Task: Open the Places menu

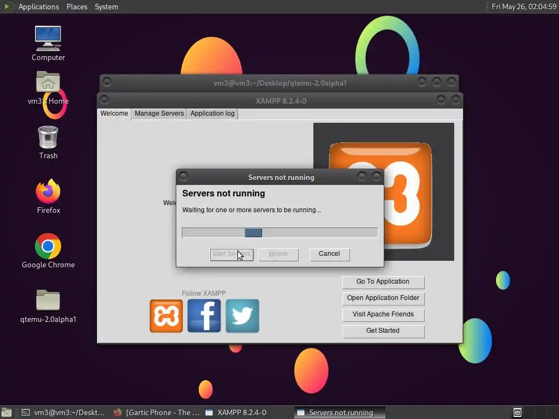Action: [76, 7]
